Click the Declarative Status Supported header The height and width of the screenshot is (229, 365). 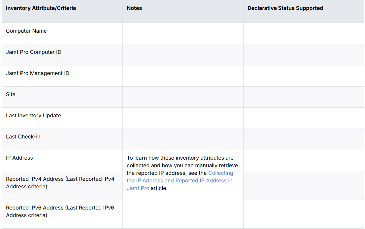pos(285,8)
